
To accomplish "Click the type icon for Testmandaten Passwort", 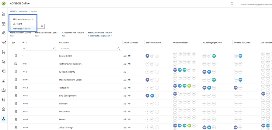I will [x=16, y=64].
